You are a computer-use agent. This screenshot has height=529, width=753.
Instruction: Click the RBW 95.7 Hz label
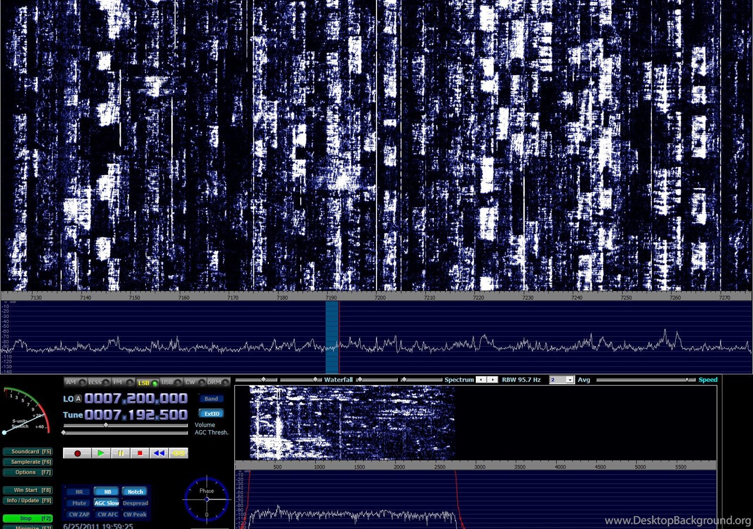[521, 380]
